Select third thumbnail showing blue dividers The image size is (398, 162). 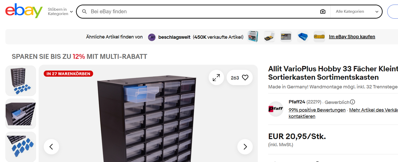click(x=21, y=147)
